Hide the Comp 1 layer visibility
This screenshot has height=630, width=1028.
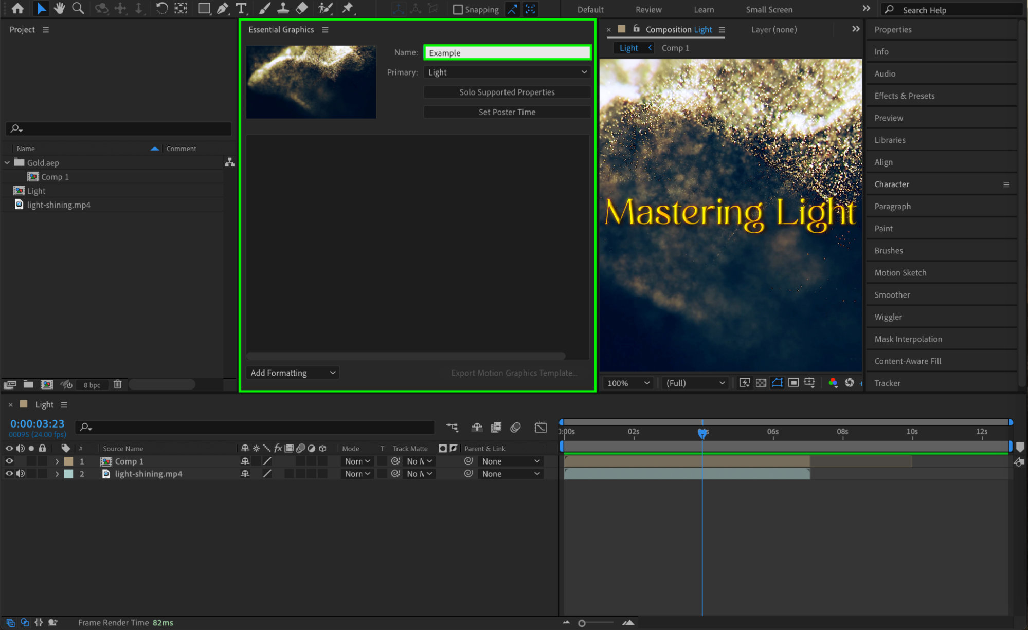tap(9, 461)
